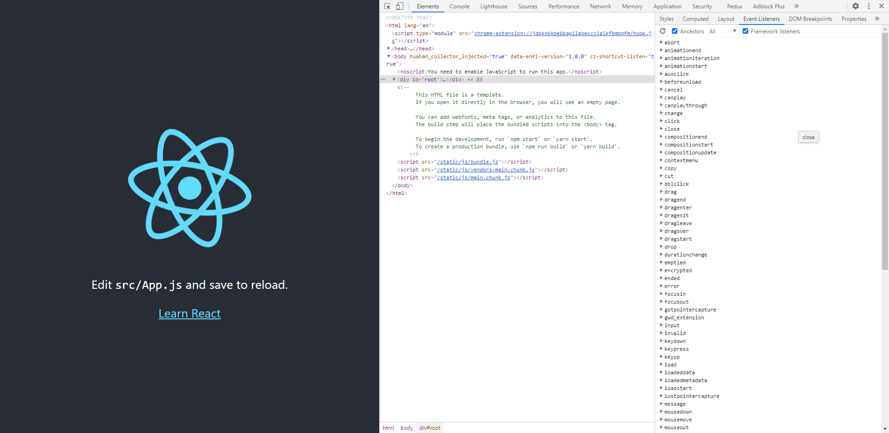Open the All listener type dropdown
Screen dimensions: 889x433
[723, 31]
